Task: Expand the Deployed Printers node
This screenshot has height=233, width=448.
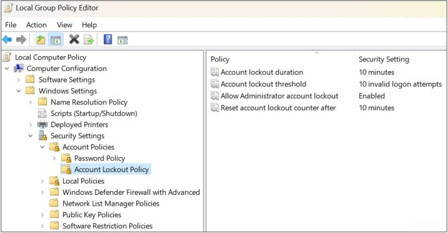Action: tap(30, 125)
